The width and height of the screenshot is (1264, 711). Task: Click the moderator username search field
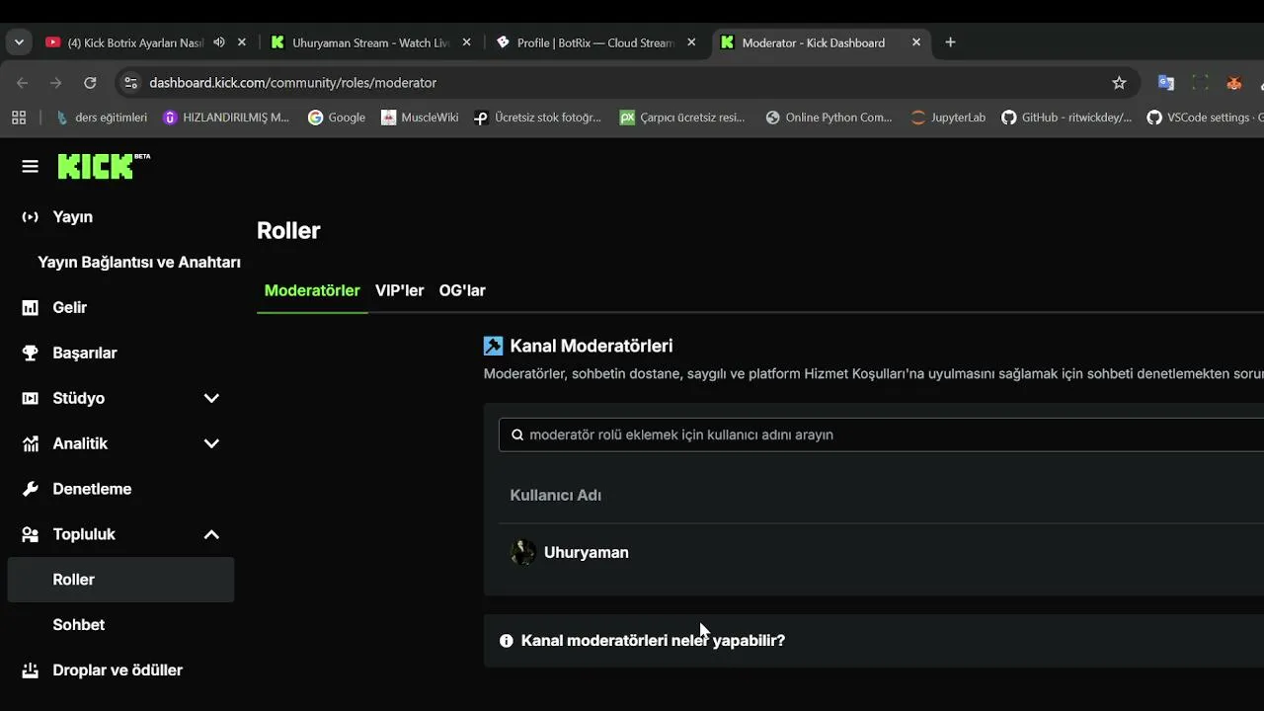(x=881, y=435)
